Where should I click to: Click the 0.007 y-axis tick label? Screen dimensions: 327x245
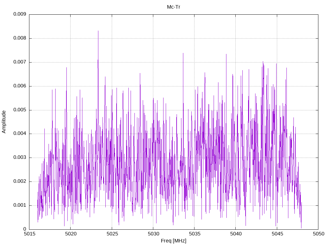[x=20, y=62]
